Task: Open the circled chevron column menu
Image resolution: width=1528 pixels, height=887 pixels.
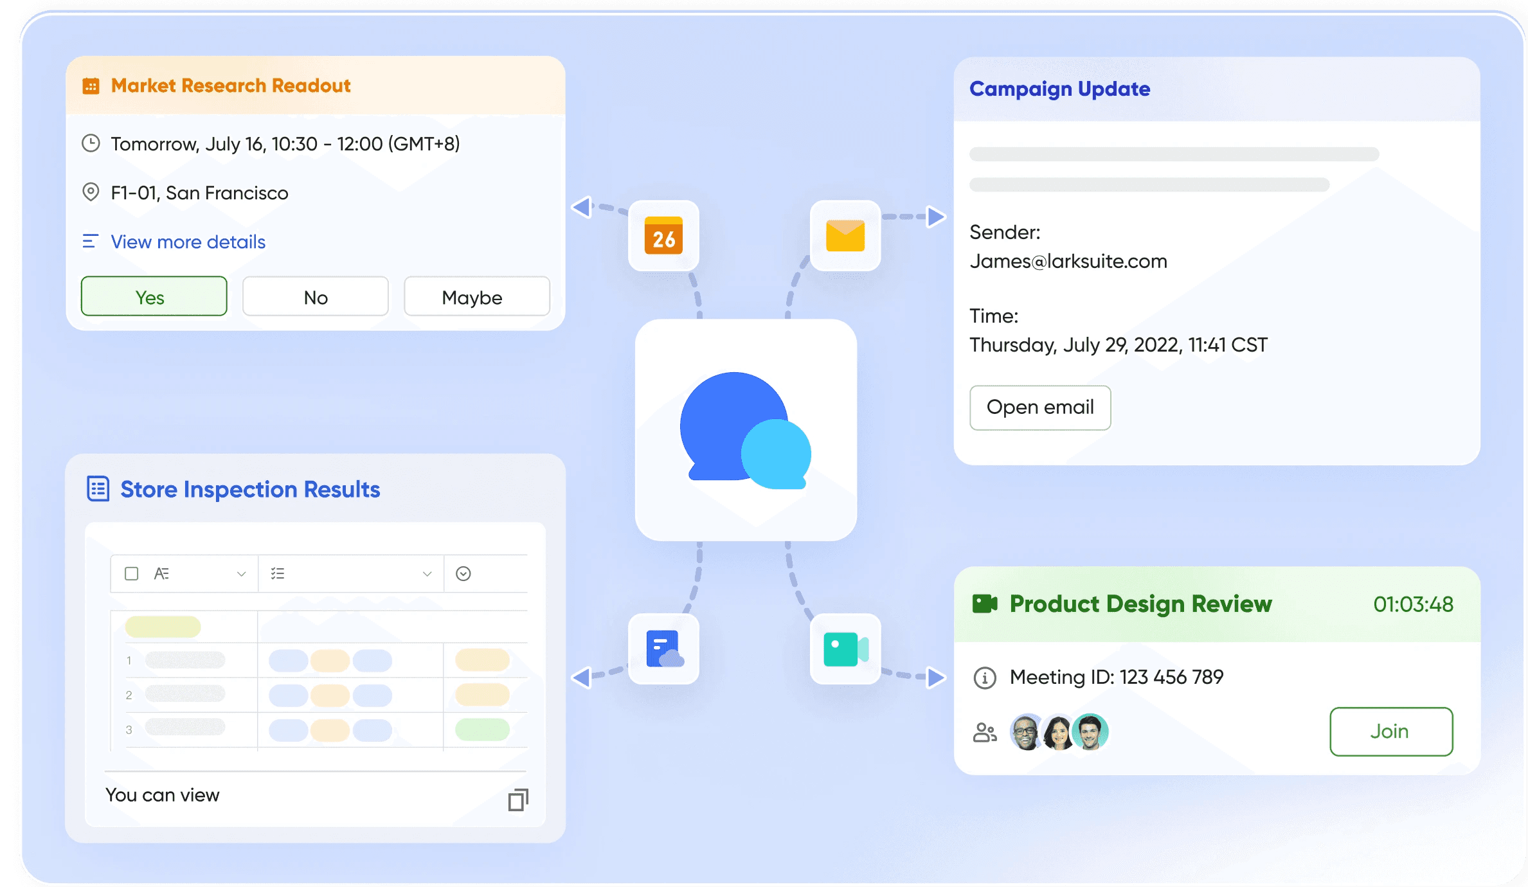Action: [463, 573]
